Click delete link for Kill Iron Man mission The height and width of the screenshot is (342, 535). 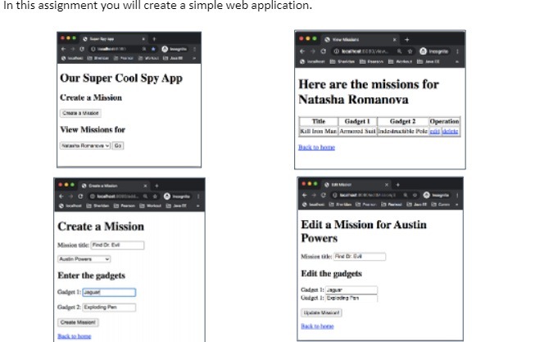pos(450,131)
